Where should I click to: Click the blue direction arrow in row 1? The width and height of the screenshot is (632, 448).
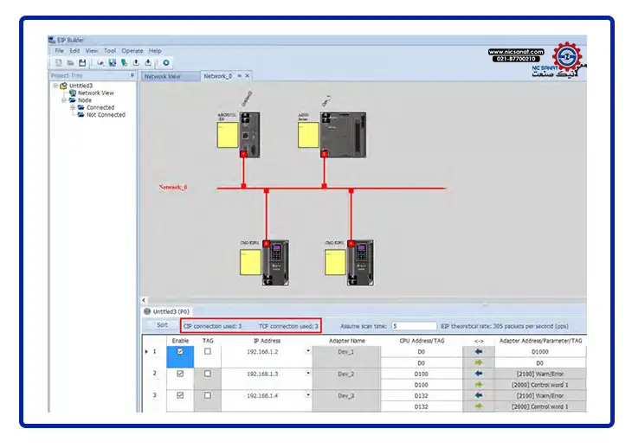click(x=480, y=352)
